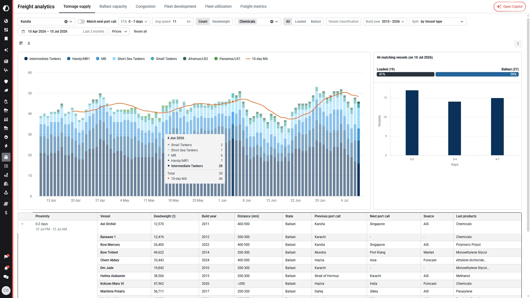Open the notifications bell in sidebar
Image resolution: width=530 pixels, height=298 pixels.
coord(6,268)
